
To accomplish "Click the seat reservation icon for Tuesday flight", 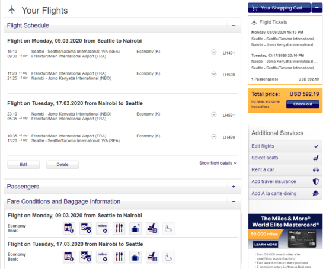I will click(x=152, y=257).
